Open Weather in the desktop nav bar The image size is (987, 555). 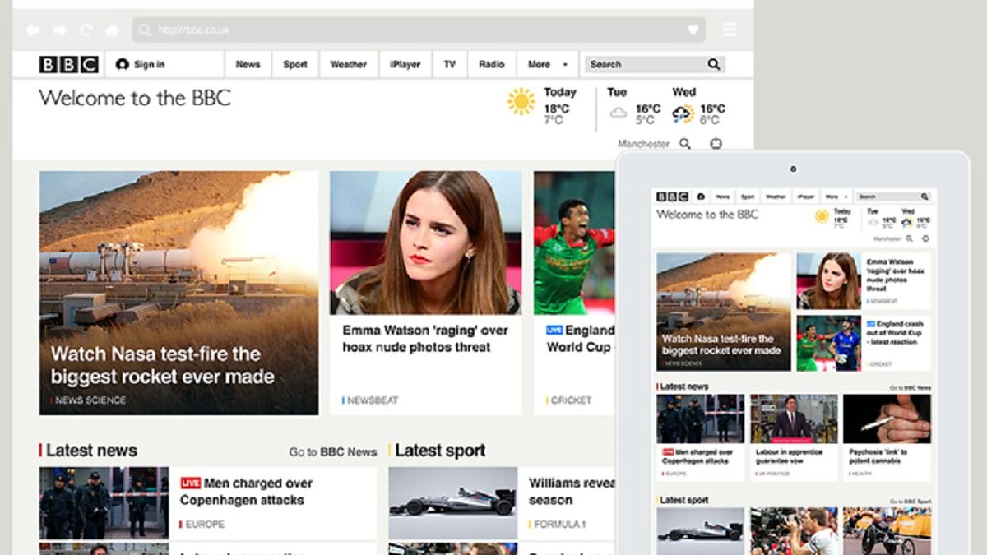349,64
